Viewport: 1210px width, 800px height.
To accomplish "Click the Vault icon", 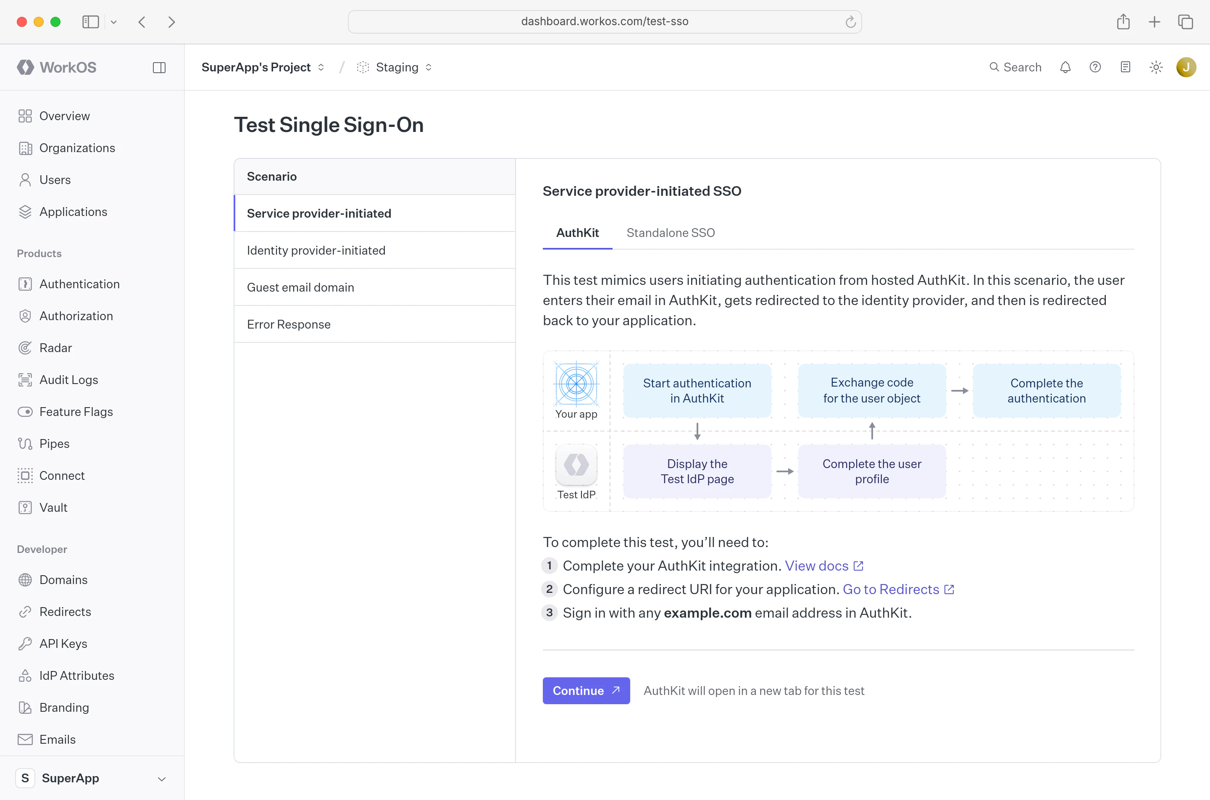I will click(x=25, y=508).
